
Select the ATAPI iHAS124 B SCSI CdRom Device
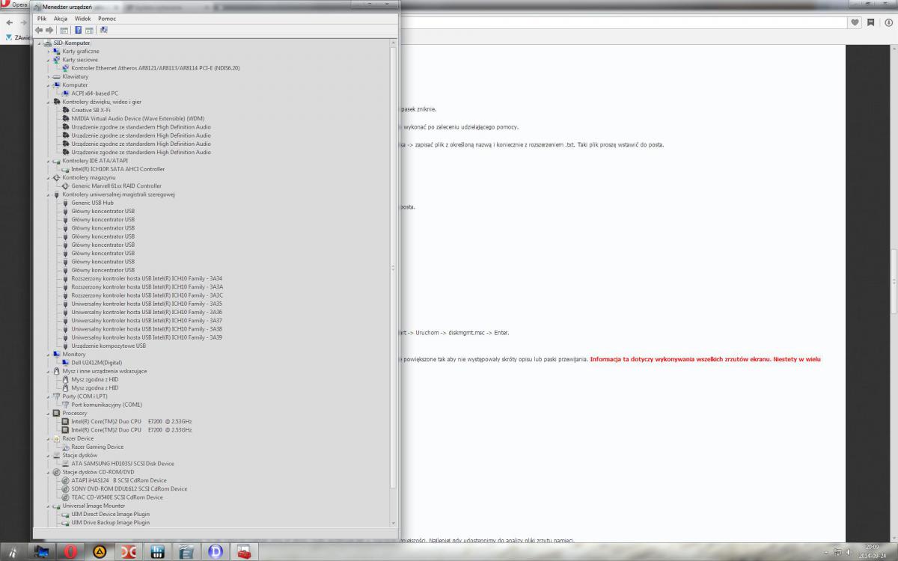point(119,480)
